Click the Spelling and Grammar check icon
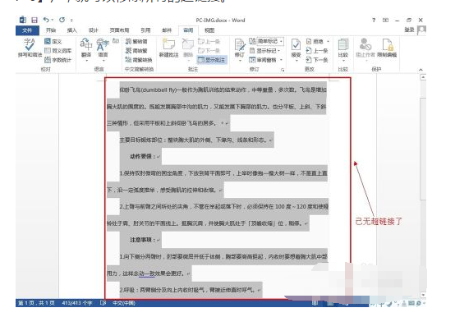This screenshot has width=455, height=317. [29, 44]
